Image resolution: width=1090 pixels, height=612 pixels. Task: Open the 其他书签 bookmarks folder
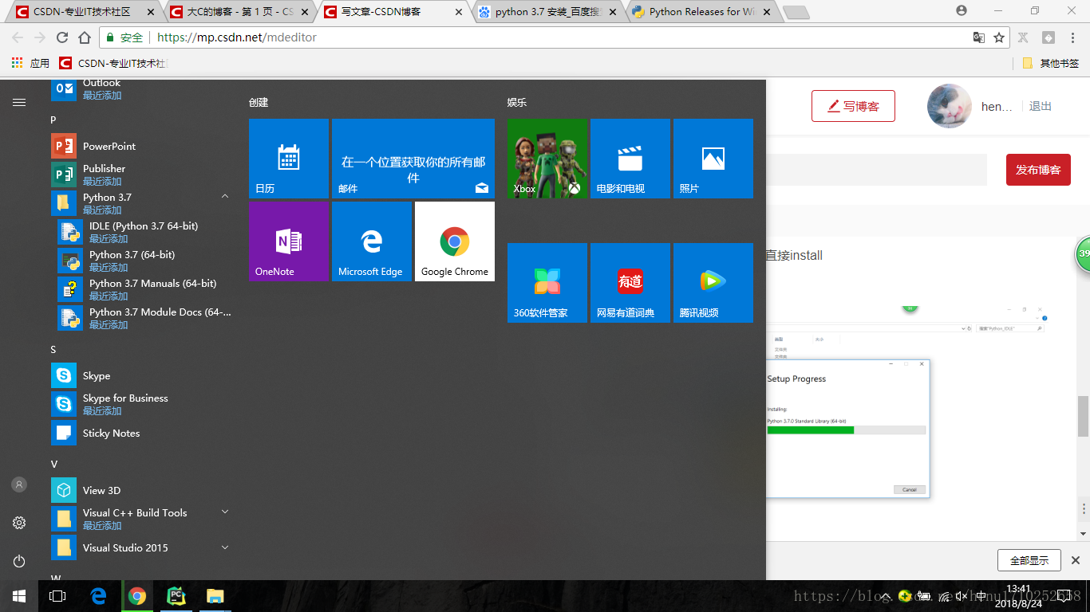1051,63
